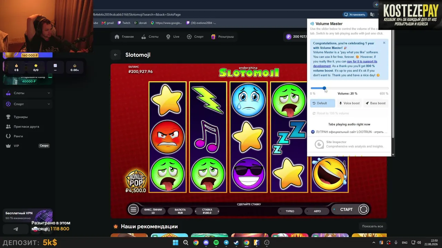
Task: Open the google.com bookmark
Action: [166, 23]
